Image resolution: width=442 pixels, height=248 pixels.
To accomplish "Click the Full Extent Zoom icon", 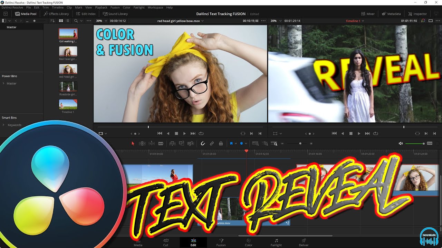I will (256, 144).
